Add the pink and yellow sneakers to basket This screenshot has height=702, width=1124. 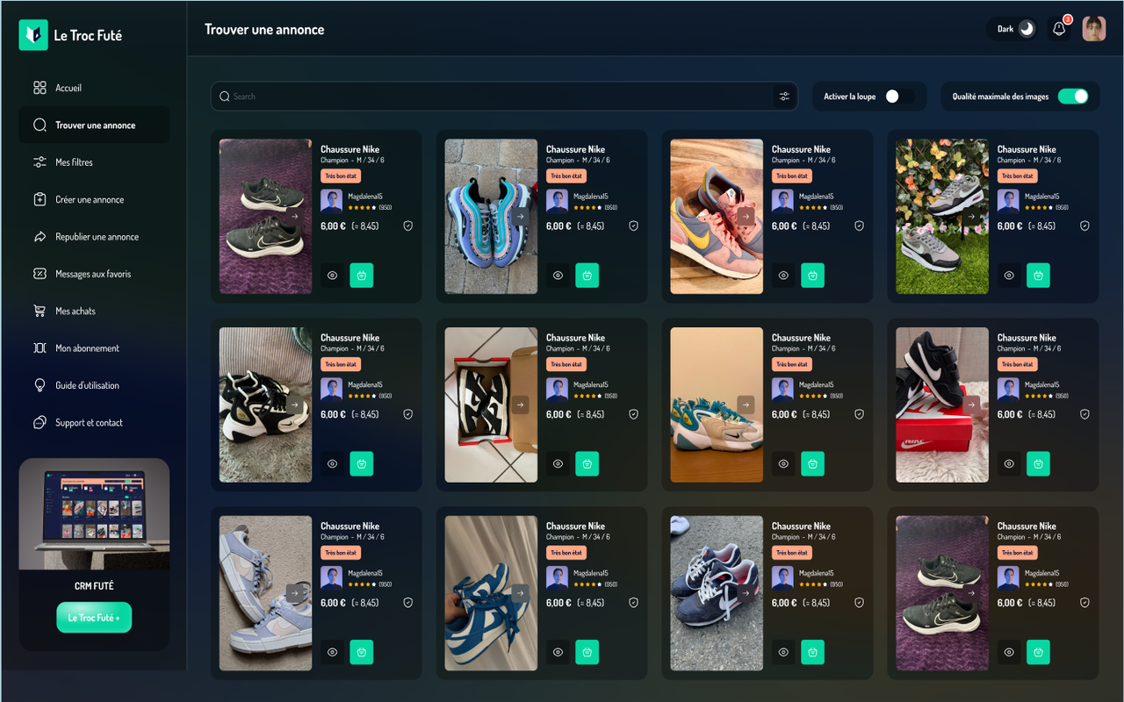pyautogui.click(x=813, y=276)
